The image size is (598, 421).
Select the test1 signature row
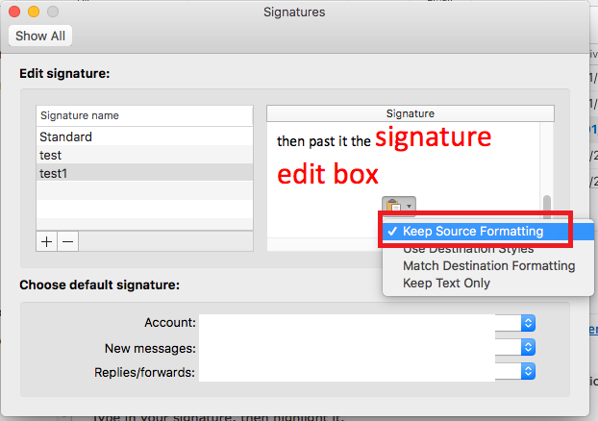[x=144, y=173]
